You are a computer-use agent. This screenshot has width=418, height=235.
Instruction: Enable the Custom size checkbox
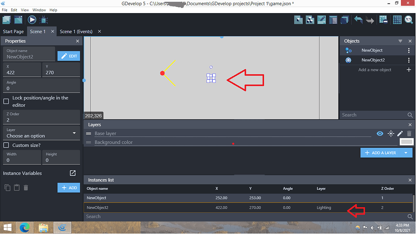pyautogui.click(x=6, y=145)
